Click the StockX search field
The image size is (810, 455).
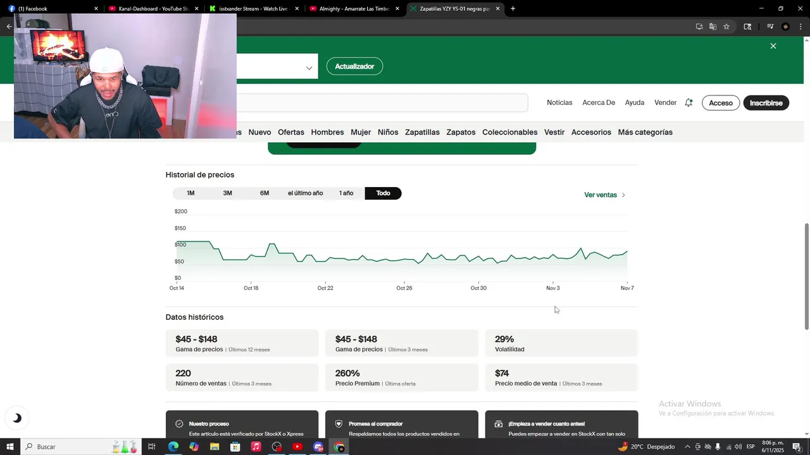click(382, 102)
